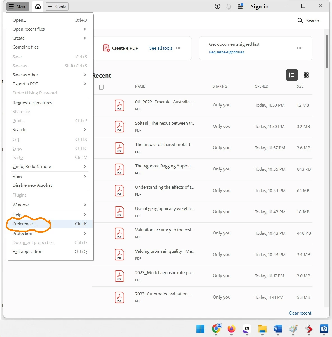Image resolution: width=332 pixels, height=337 pixels.
Task: Open Use of geographically weighte... file name
Action: click(x=165, y=209)
